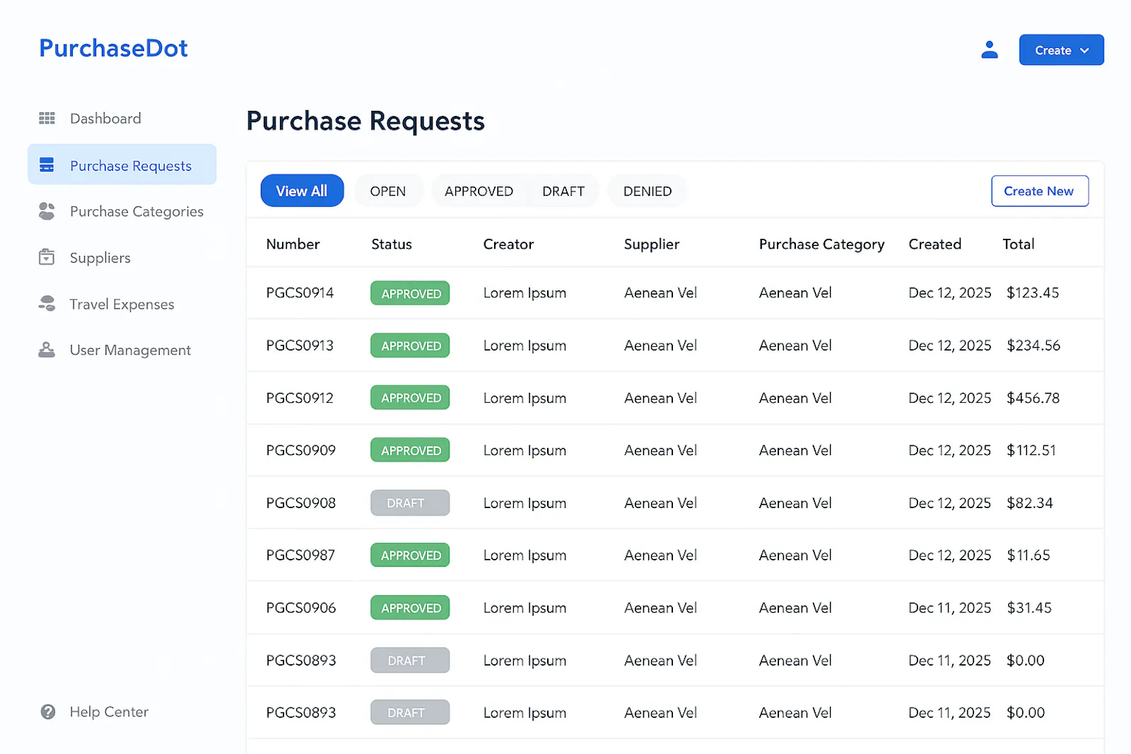Image resolution: width=1131 pixels, height=754 pixels.
Task: Open request PGCS0908
Action: pos(301,502)
